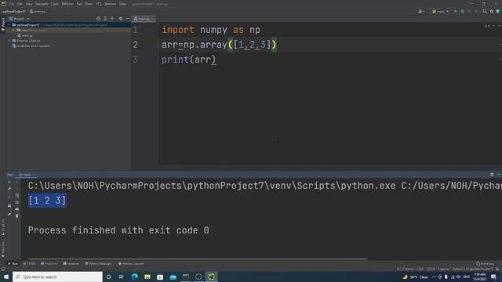Click the highlighted [1 2 3] output
Screen dimensions: 502x282
[47, 201]
